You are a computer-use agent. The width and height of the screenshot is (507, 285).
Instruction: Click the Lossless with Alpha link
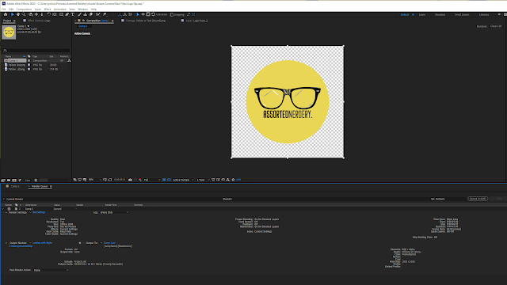pyautogui.click(x=42, y=243)
